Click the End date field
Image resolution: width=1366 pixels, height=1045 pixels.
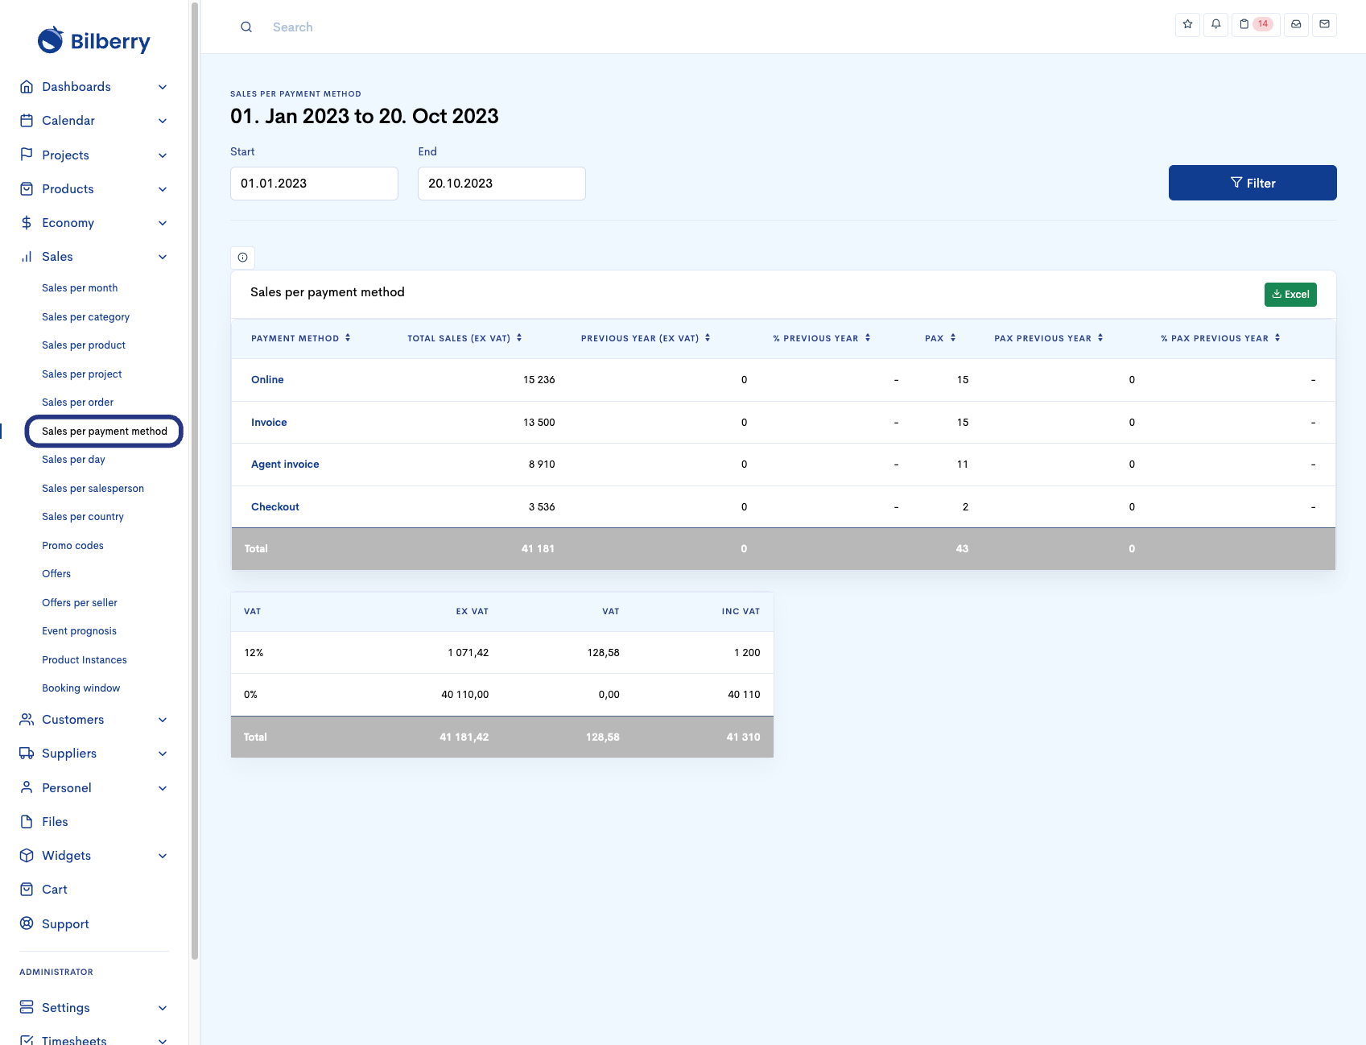click(x=501, y=184)
